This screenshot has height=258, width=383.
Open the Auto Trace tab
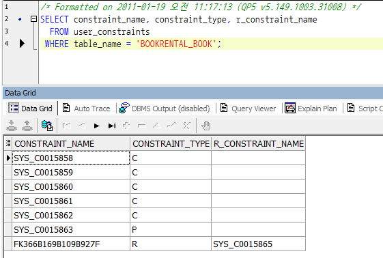tap(87, 109)
